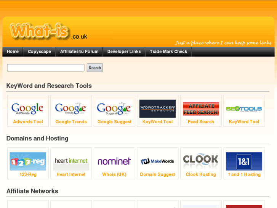Follow KeyWord Tool link under SEOTools

pos(244,122)
